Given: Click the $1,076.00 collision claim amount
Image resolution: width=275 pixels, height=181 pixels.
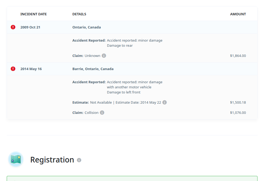Looking at the screenshot, I should coord(238,113).
